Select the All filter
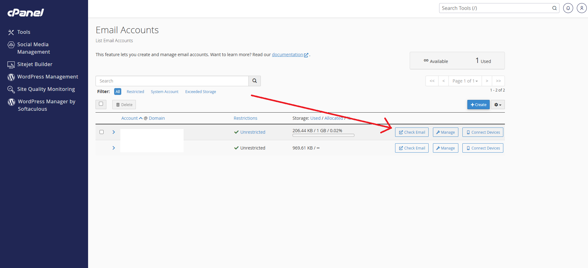 [118, 92]
